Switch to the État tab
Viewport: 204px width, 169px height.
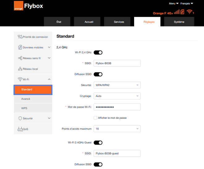57,22
